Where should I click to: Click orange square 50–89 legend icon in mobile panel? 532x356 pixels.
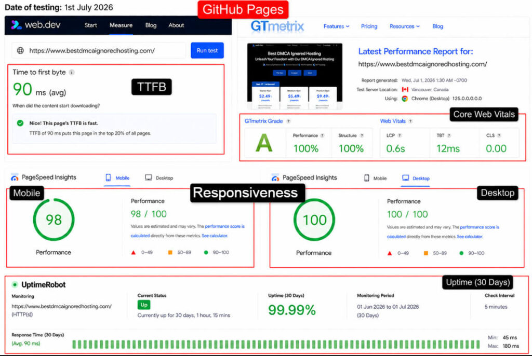[170, 253]
